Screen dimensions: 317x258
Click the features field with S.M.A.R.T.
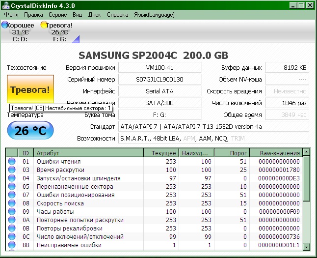[213, 138]
